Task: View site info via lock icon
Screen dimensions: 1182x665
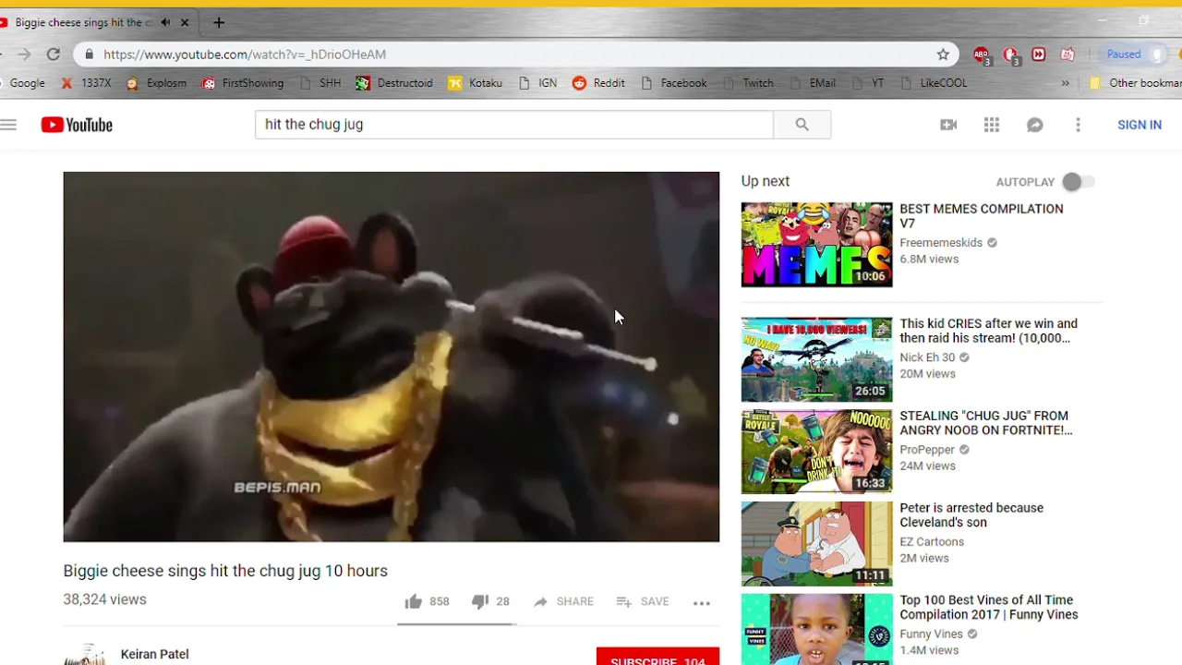Action: click(x=89, y=54)
